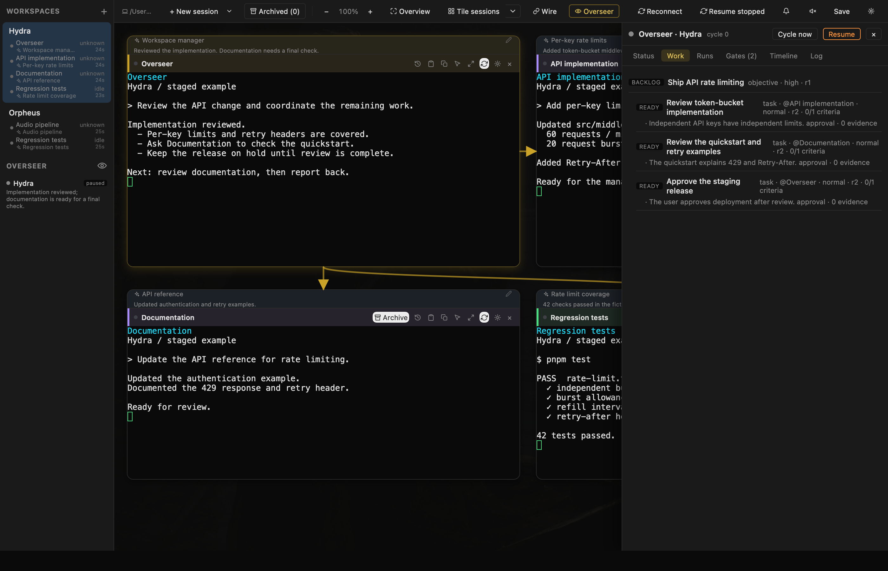The image size is (888, 571).
Task: Expand the Overseer session to fullscreen
Action: (471, 64)
